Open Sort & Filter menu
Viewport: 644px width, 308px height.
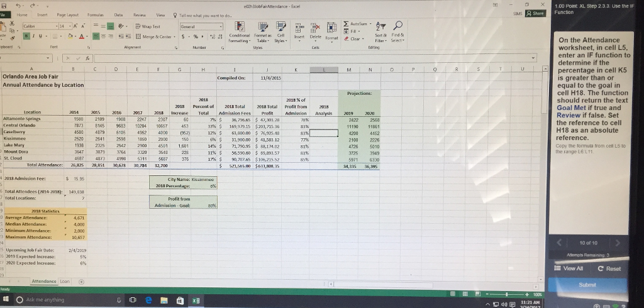pos(380,31)
